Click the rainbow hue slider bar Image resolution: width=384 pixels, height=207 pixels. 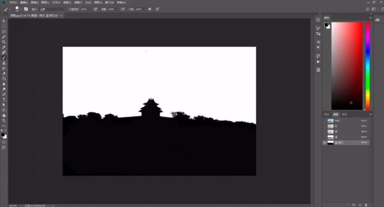(x=368, y=66)
